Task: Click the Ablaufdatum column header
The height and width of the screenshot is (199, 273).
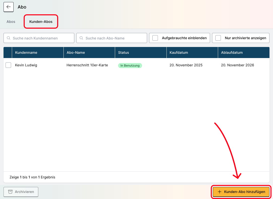Action: coord(232,53)
